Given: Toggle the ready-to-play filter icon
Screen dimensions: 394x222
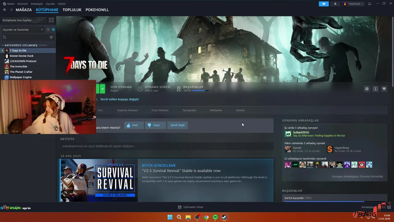Looking at the screenshot, I should (x=53, y=30).
